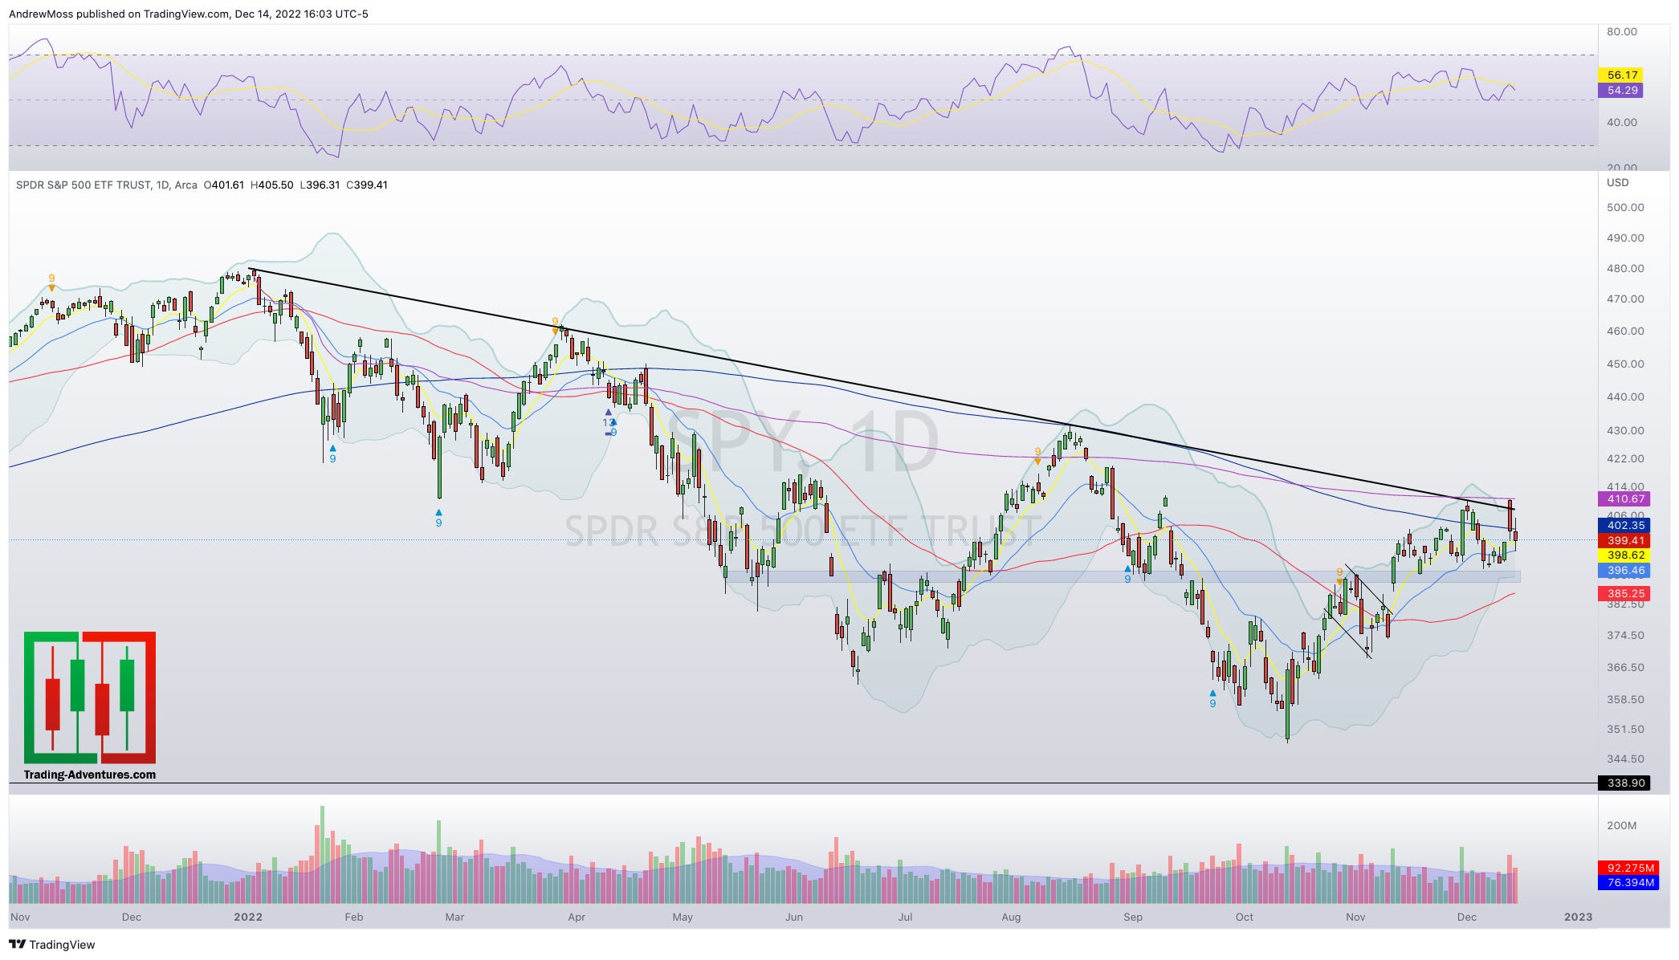Click the open value O401.61

pyautogui.click(x=223, y=185)
